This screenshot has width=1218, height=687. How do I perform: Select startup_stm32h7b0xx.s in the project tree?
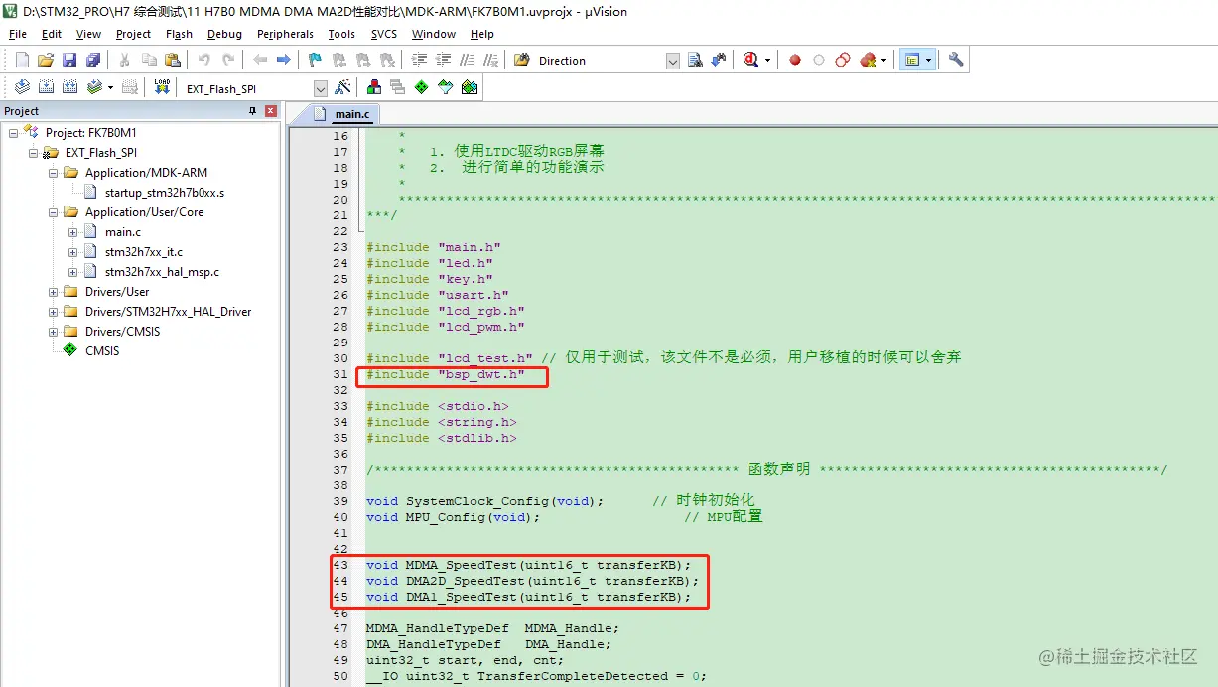(x=165, y=192)
